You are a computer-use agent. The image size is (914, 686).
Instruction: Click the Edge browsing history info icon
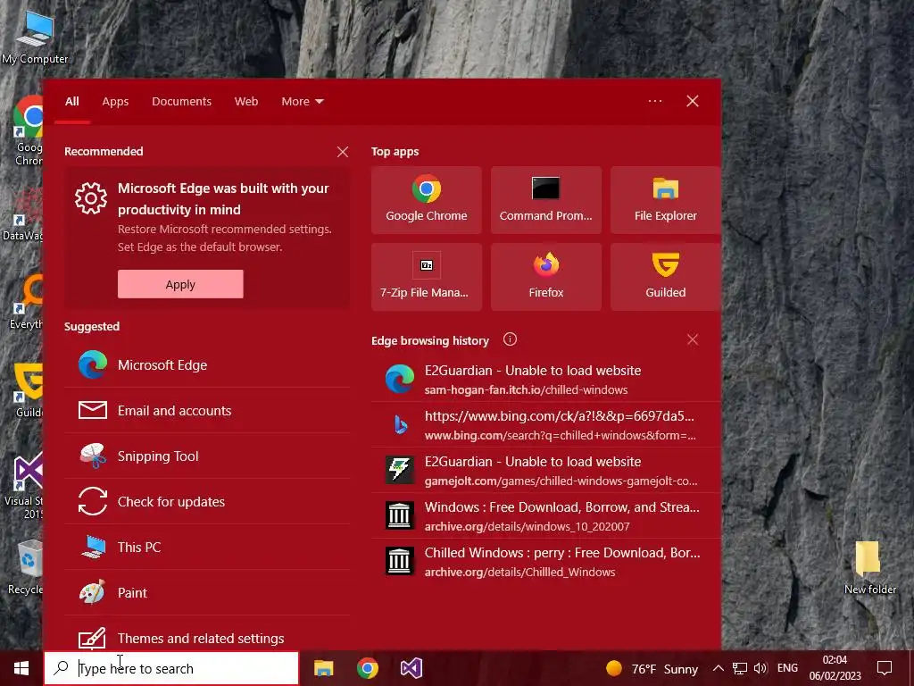(510, 339)
